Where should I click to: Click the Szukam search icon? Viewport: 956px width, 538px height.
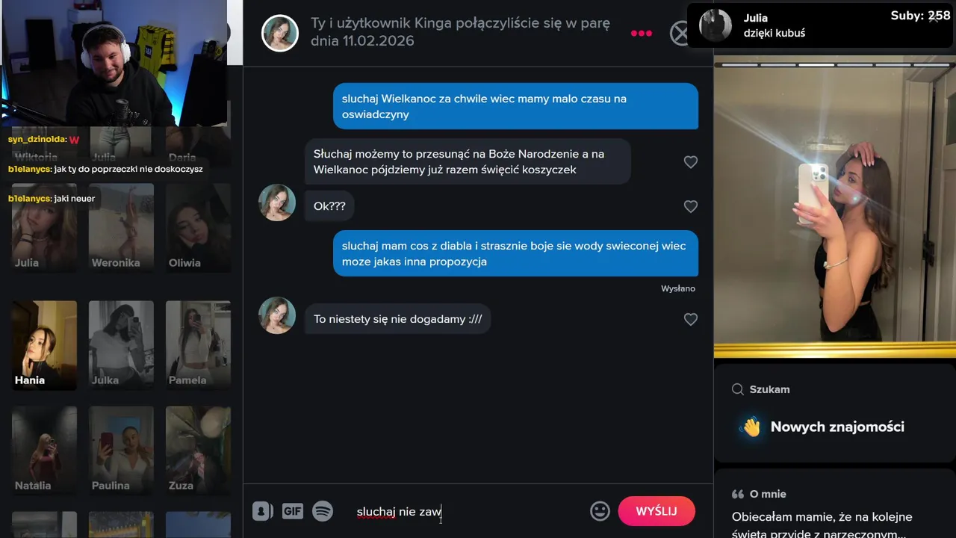[738, 389]
